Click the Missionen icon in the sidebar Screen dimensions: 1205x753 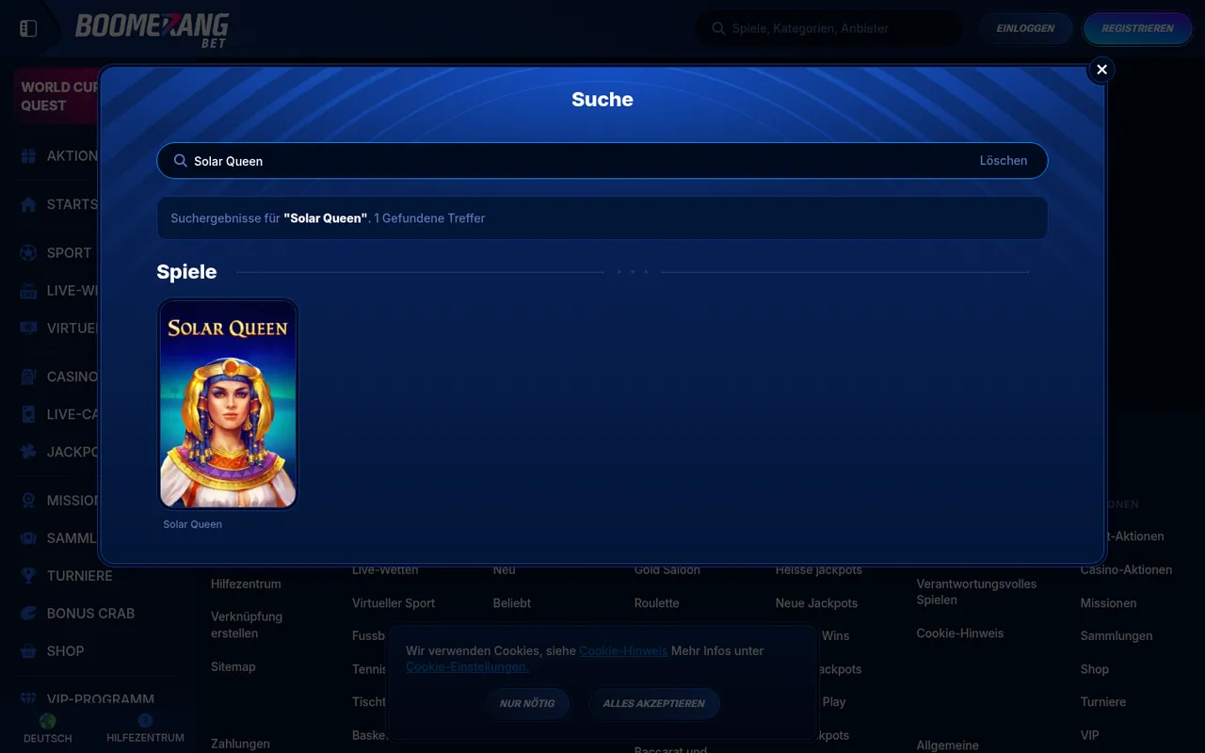(x=28, y=501)
